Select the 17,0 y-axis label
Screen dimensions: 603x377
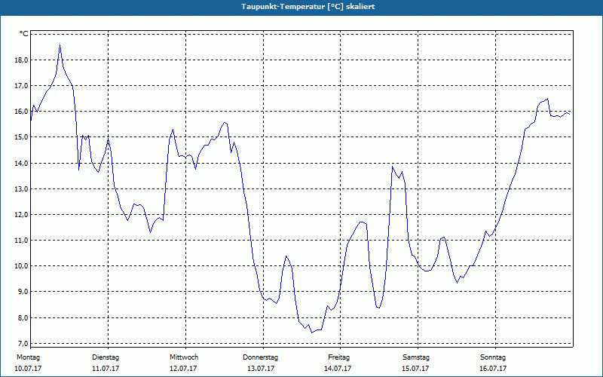tap(22, 86)
